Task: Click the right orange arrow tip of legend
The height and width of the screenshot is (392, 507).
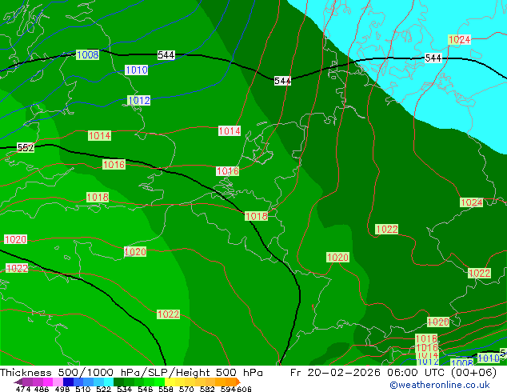Action: point(238,382)
